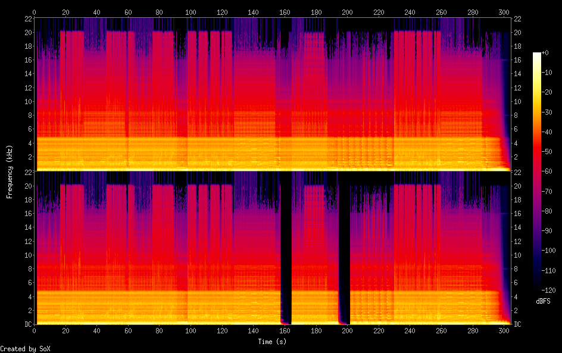562x353 pixels.
Task: Click the "Time (s)" axis label
Action: 273,342
